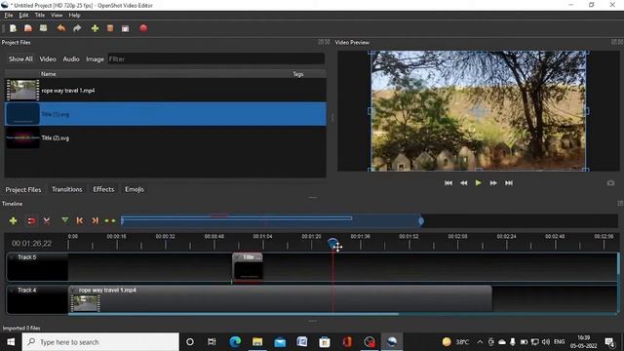This screenshot has width=624, height=351.
Task: Open Mail app from taskbar
Action: coord(280,342)
